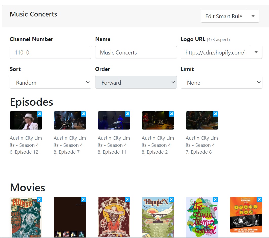Screen dimensions: 269x238
Task: Open the Logo URL dropdown arrow
Action: (256, 52)
